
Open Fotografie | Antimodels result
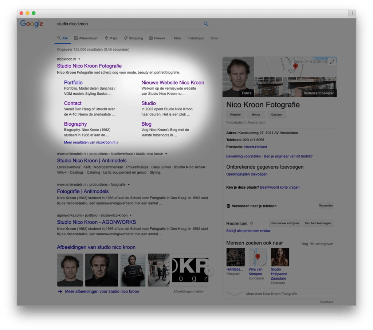coord(83,191)
